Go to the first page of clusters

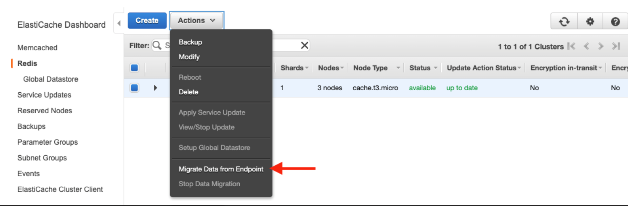tap(571, 46)
